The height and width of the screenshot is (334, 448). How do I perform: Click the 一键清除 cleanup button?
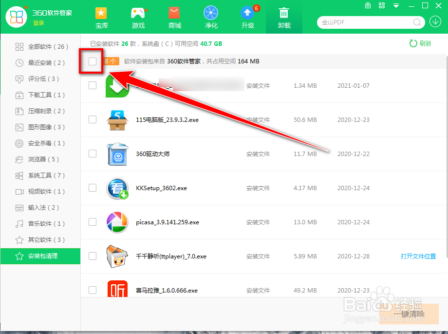point(411,314)
